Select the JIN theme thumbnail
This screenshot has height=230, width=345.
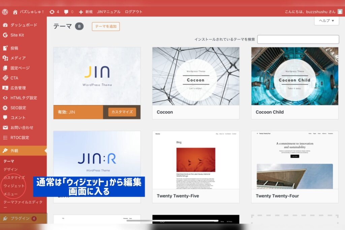point(97,76)
